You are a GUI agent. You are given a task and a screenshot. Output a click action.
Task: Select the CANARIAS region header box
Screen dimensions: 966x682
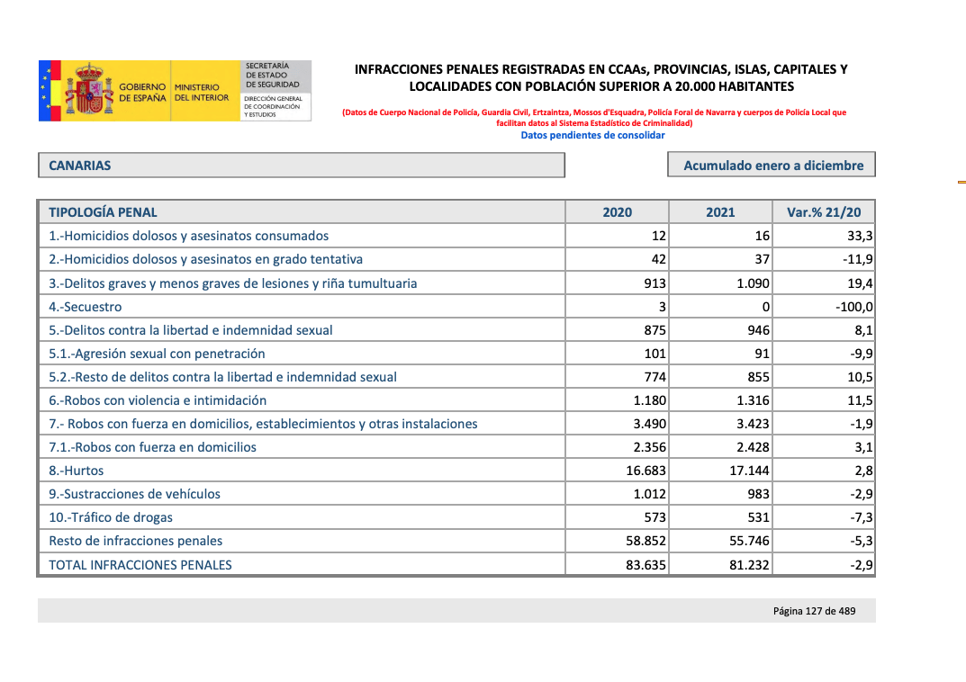[302, 165]
